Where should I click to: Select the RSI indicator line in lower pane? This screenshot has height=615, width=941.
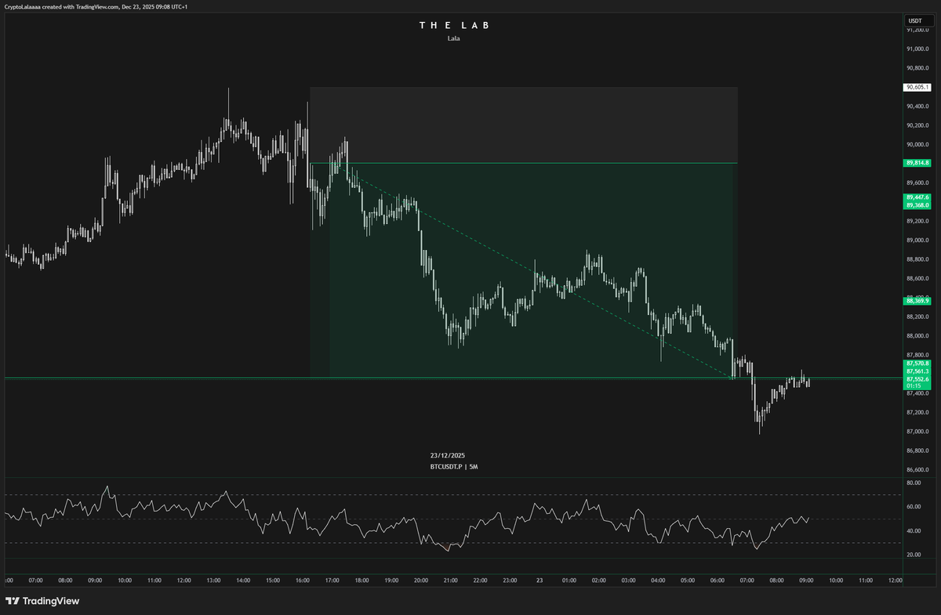coord(408,519)
